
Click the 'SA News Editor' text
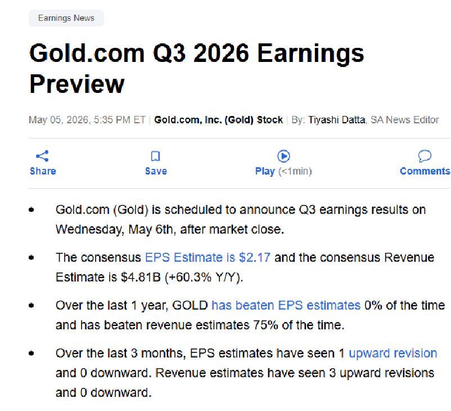[x=405, y=120]
